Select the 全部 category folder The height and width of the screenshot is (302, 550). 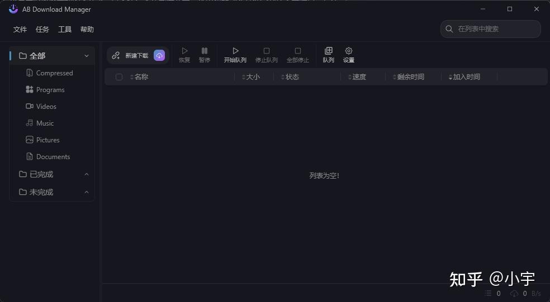pos(52,56)
